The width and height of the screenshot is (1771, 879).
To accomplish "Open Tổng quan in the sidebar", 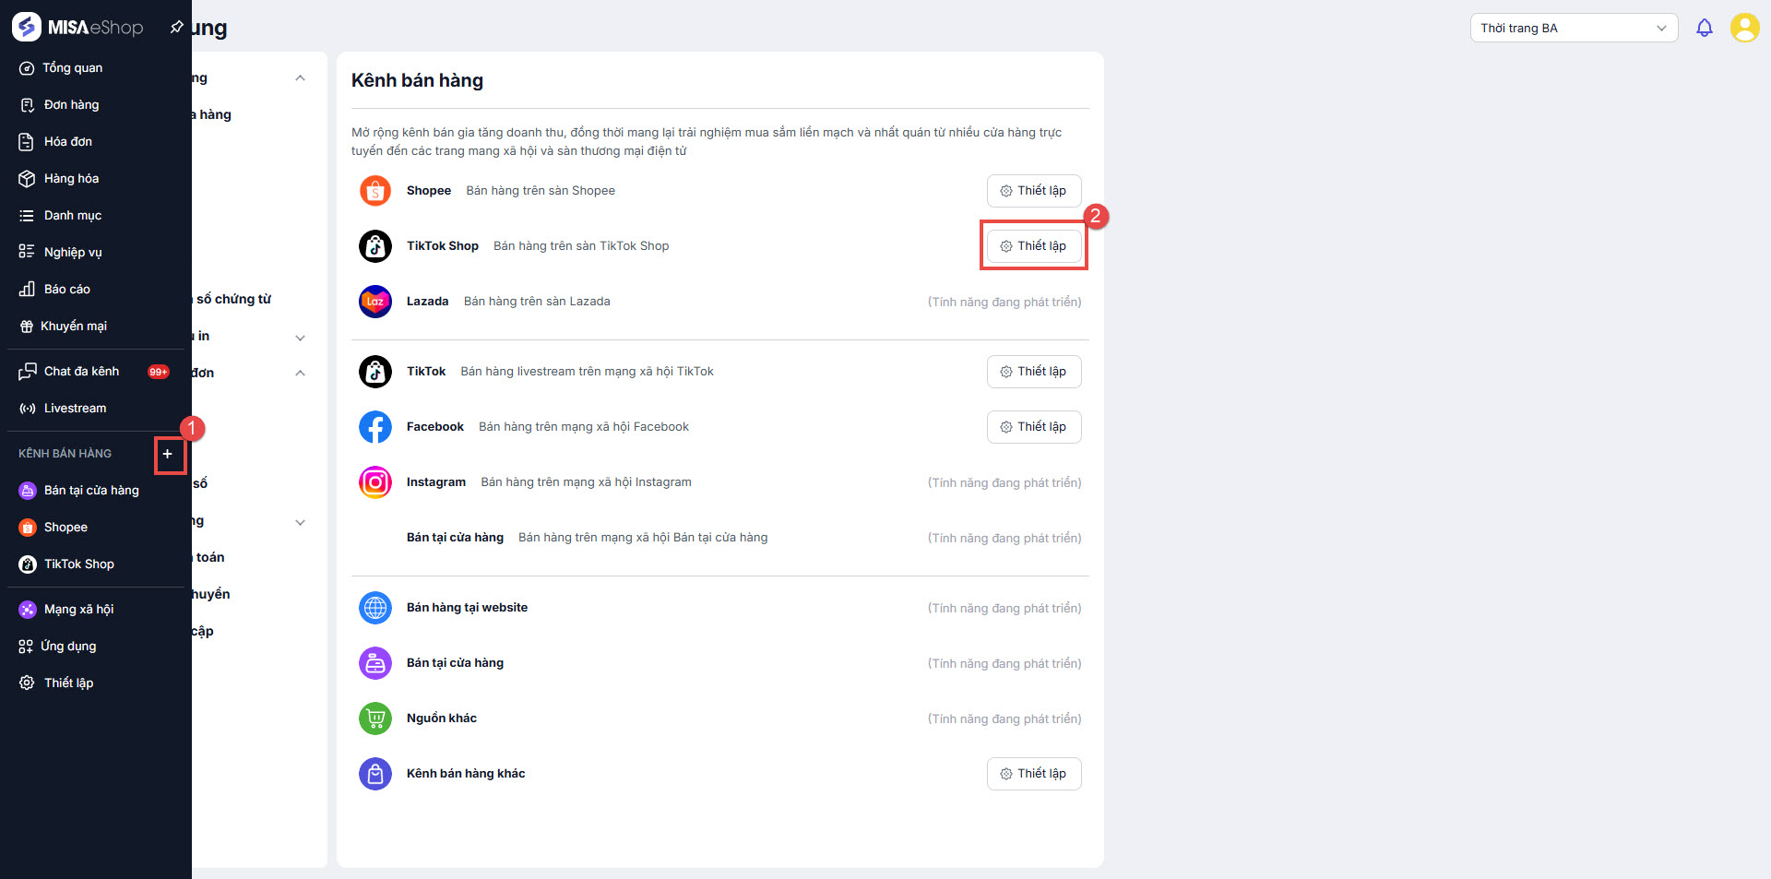I will click(72, 68).
